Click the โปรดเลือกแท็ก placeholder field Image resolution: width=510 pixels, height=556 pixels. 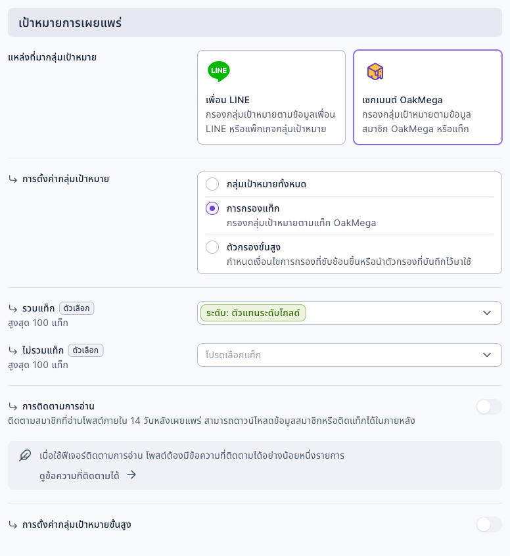point(350,355)
